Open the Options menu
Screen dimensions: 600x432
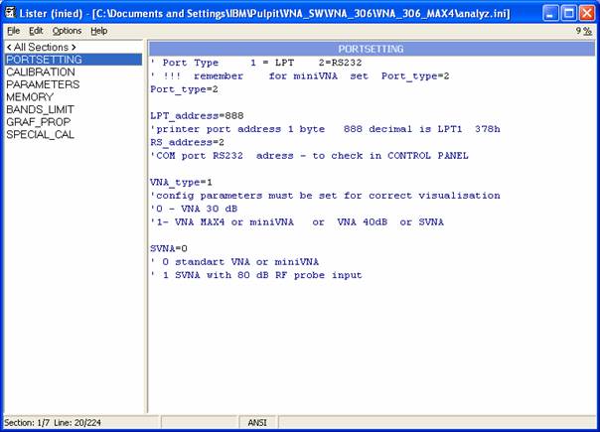pyautogui.click(x=67, y=31)
